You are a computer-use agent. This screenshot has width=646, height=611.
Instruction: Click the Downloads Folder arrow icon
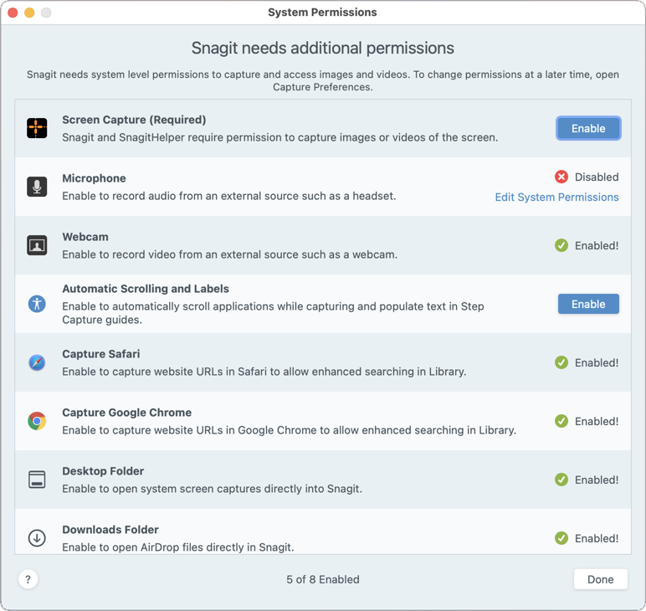click(37, 538)
